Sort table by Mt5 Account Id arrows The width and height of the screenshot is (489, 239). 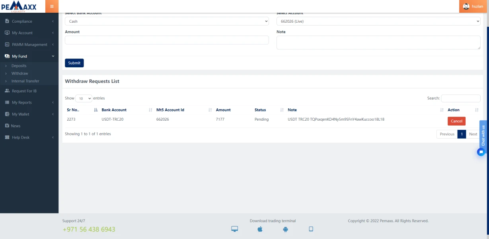tap(210, 110)
